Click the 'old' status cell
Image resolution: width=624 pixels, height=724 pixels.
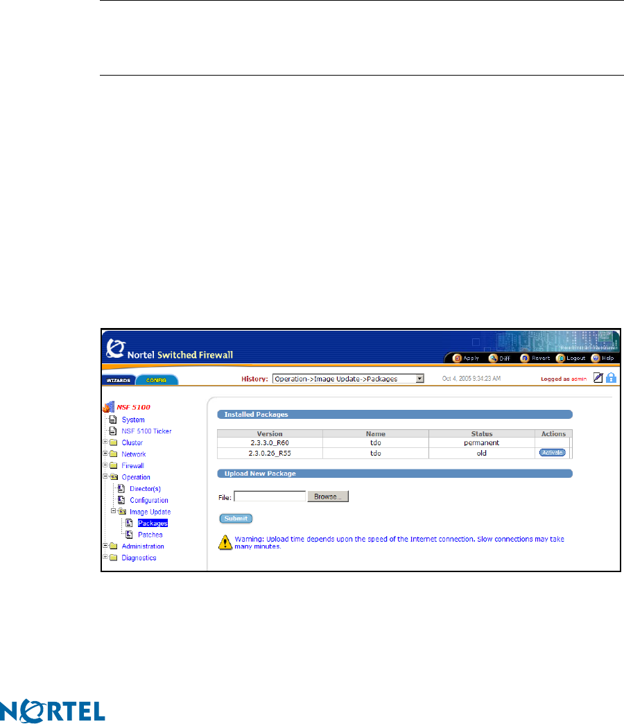point(481,454)
